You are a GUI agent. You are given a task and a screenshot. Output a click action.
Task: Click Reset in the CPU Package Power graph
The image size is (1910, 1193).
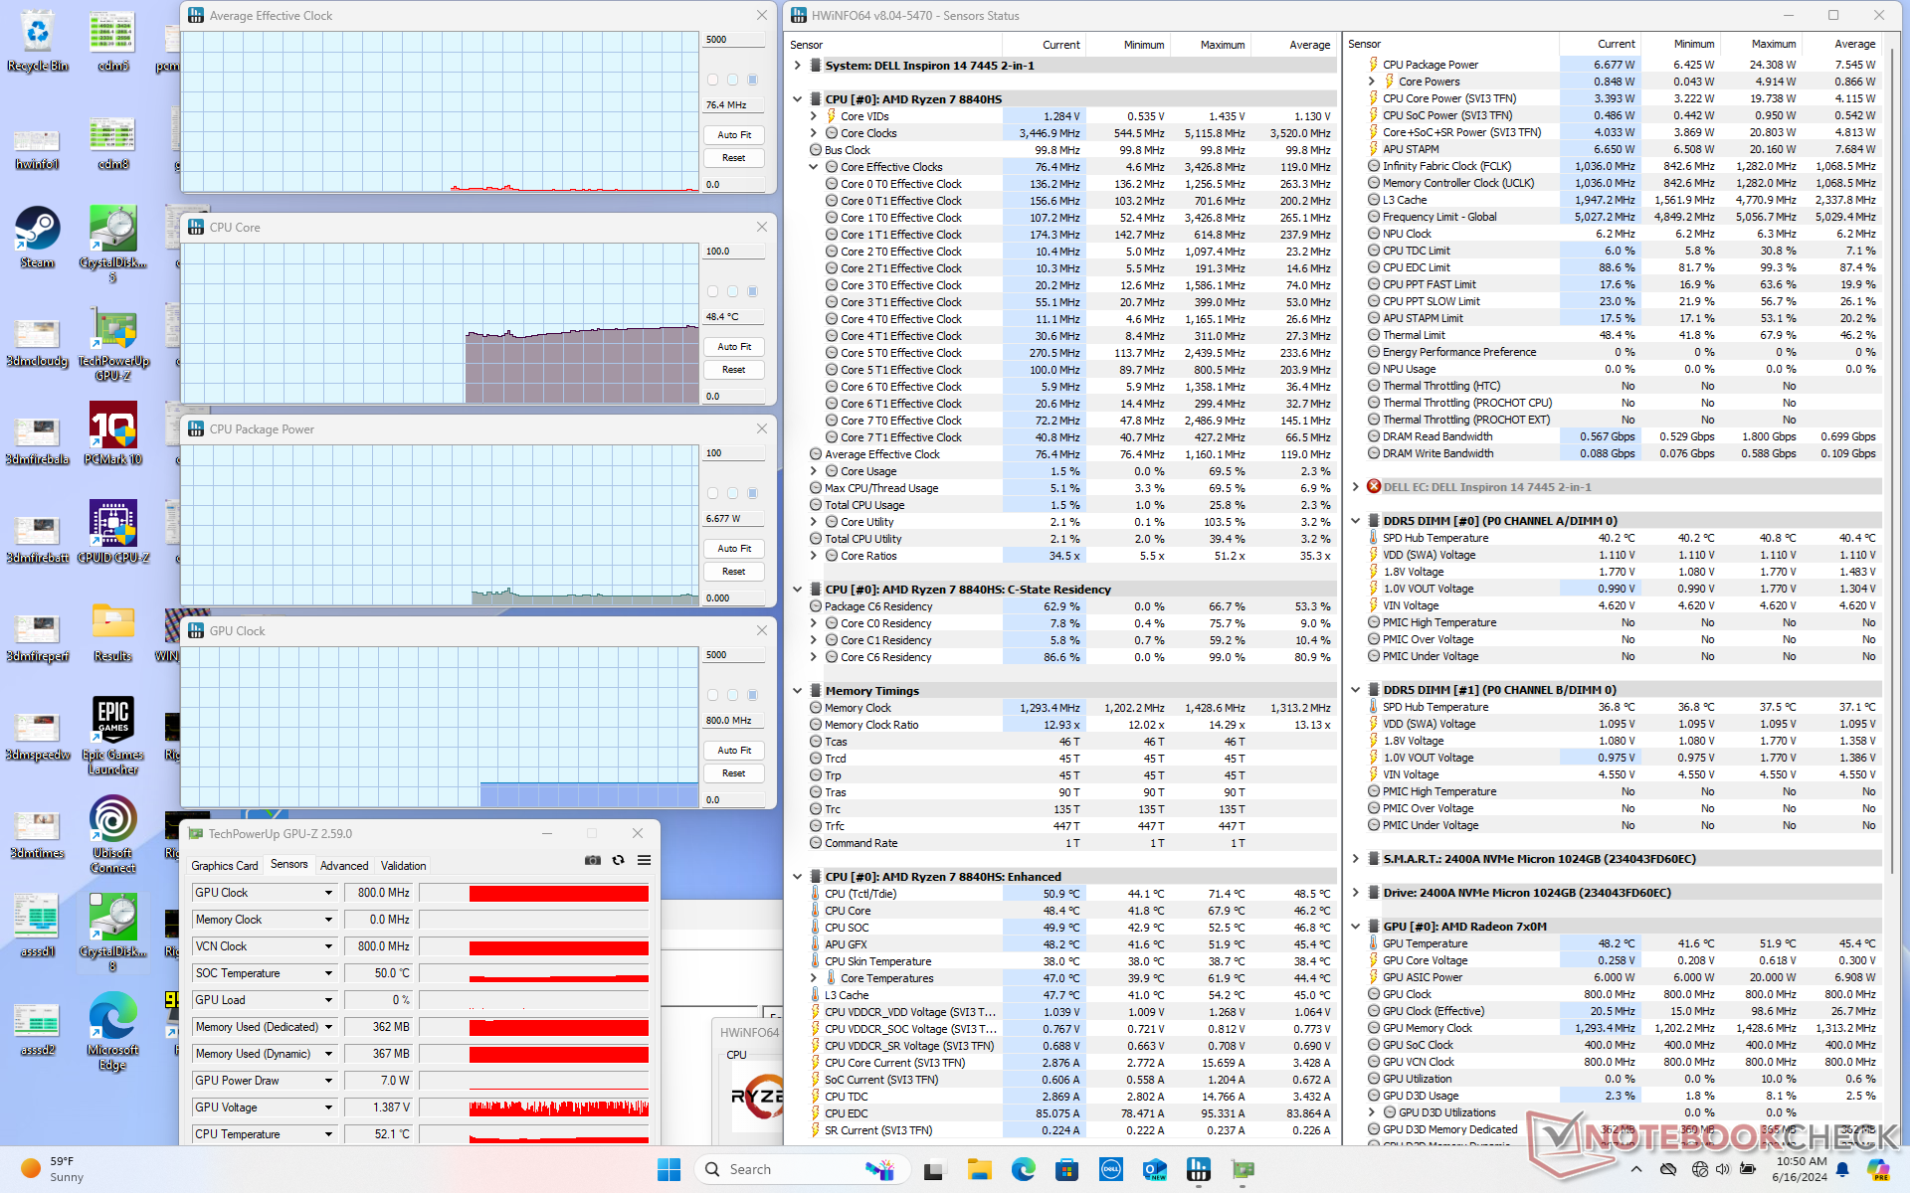(x=734, y=572)
